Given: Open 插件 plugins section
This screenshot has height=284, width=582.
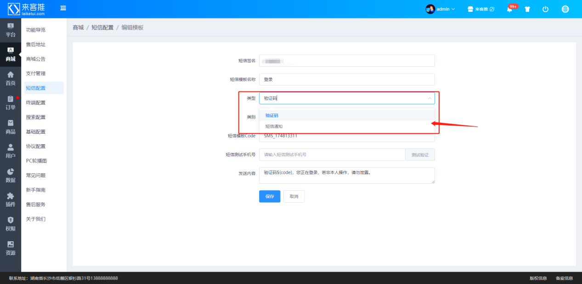Looking at the screenshot, I should point(11,200).
